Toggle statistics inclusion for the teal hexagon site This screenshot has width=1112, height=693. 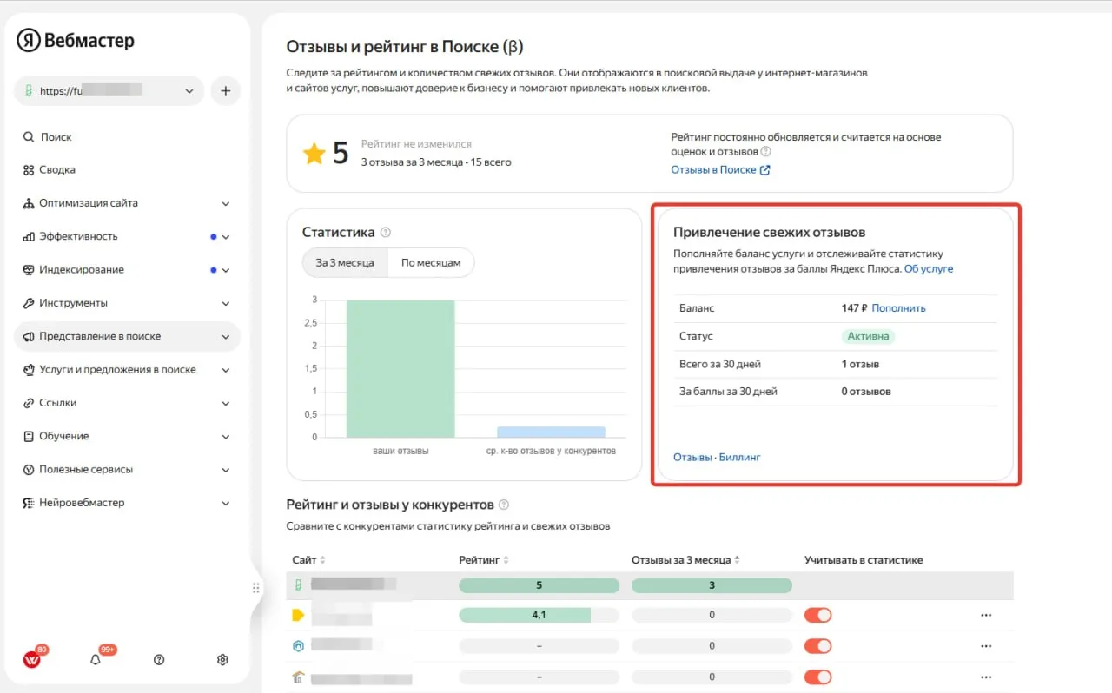click(817, 646)
